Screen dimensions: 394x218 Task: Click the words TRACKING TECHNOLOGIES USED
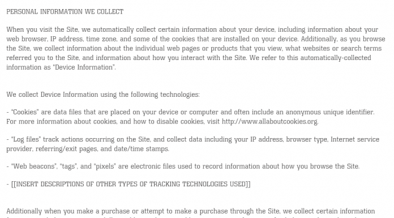[198, 184]
